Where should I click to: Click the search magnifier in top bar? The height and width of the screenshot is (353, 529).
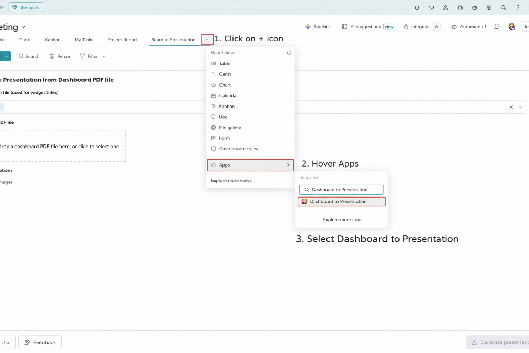503,8
